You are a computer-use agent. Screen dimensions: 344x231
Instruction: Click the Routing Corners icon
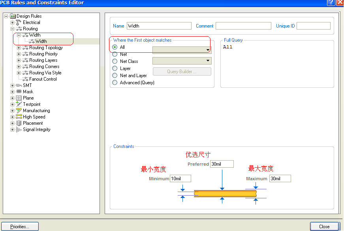pos(25,67)
